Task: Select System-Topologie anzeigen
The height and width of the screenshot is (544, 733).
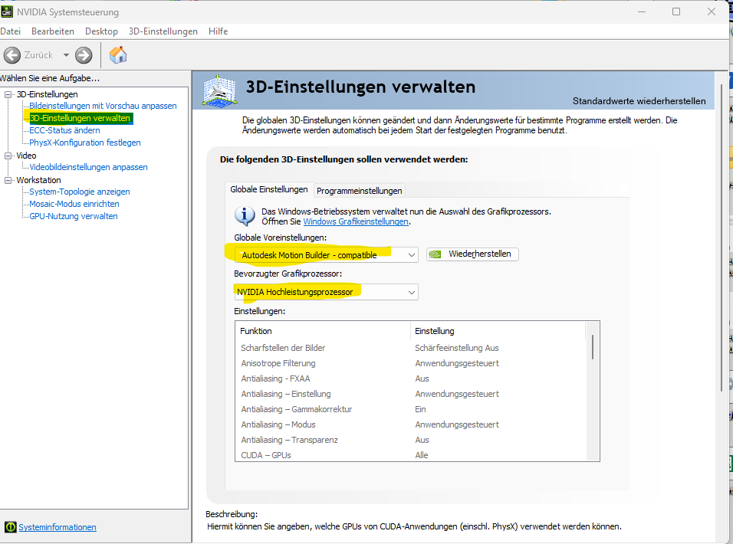Action: point(80,192)
